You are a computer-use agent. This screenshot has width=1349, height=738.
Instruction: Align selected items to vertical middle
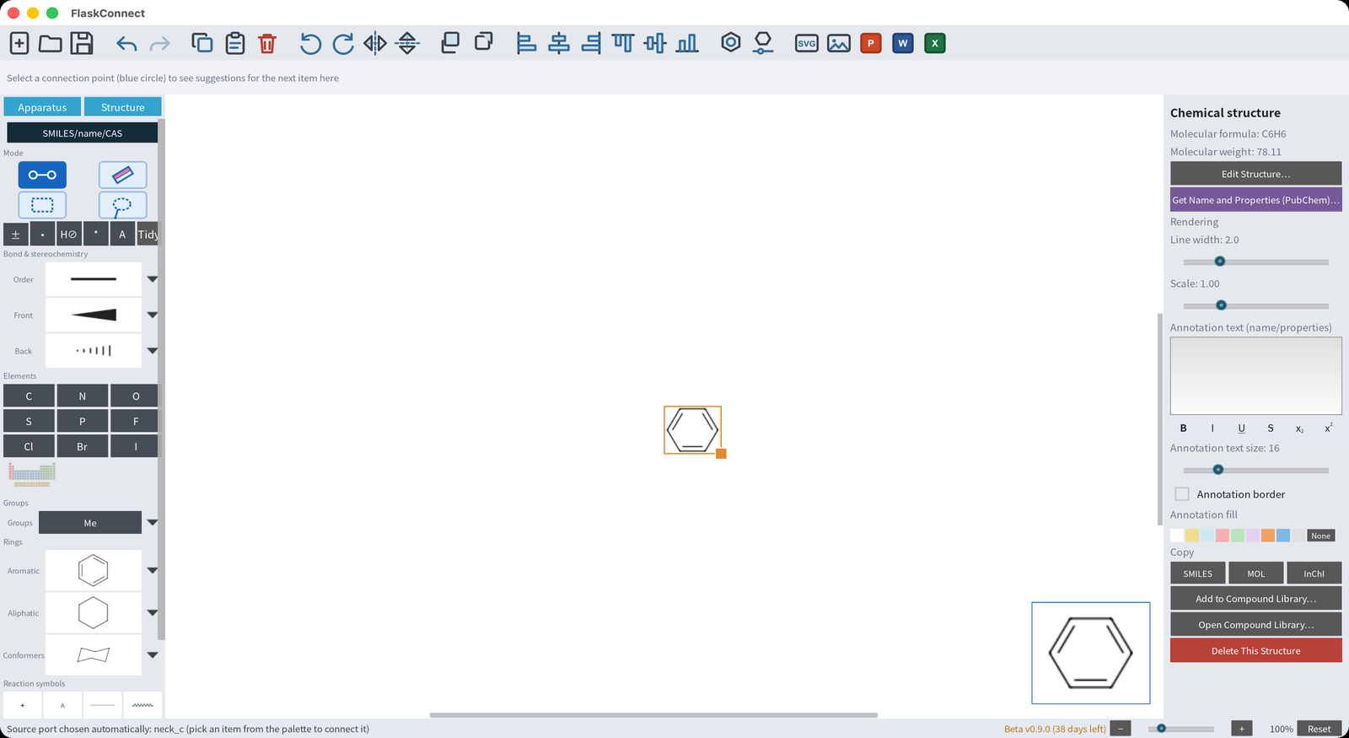(x=655, y=43)
